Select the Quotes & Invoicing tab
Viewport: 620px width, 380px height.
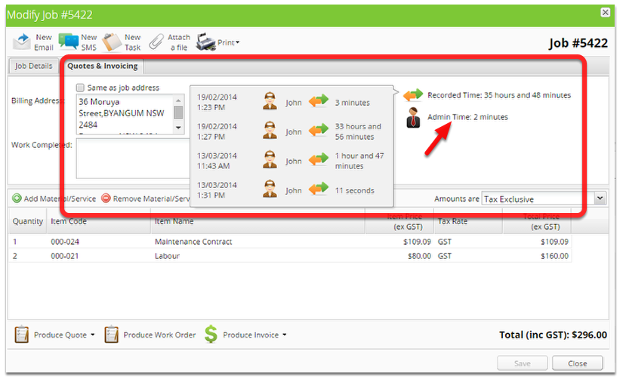(x=103, y=66)
